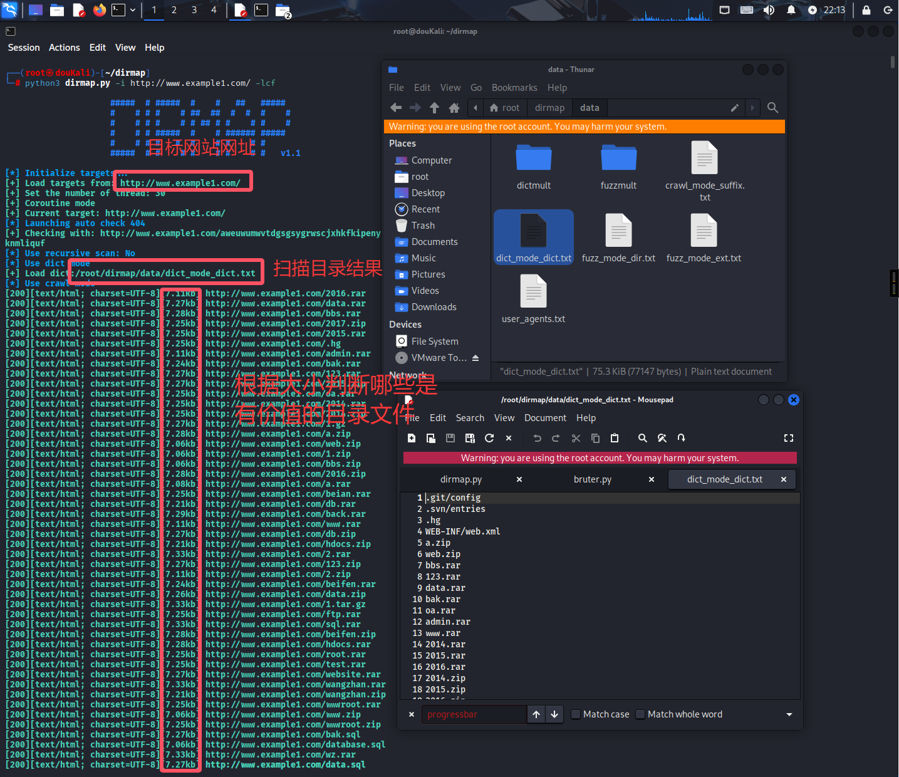Go to parent folder in Thunar
Image resolution: width=899 pixels, height=777 pixels.
435,108
